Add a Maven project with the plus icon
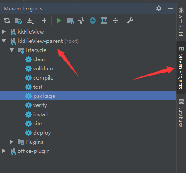This screenshot has height=173, width=186. coord(44,21)
